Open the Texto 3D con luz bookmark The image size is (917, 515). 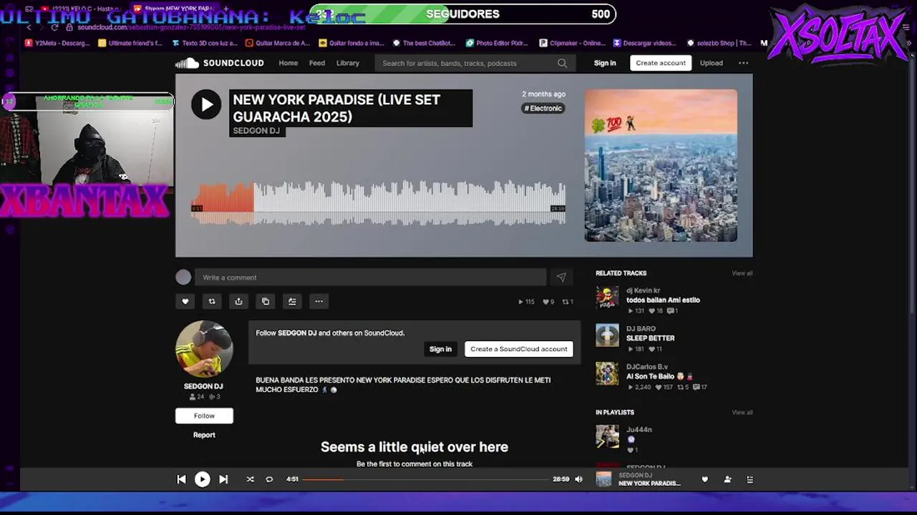(205, 43)
